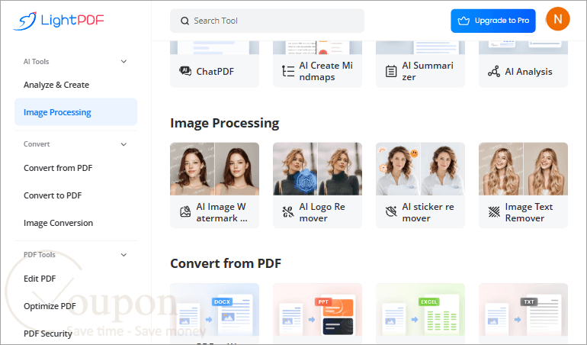Open the AI sticker remover thumbnail
This screenshot has height=345, width=587.
tap(420, 169)
